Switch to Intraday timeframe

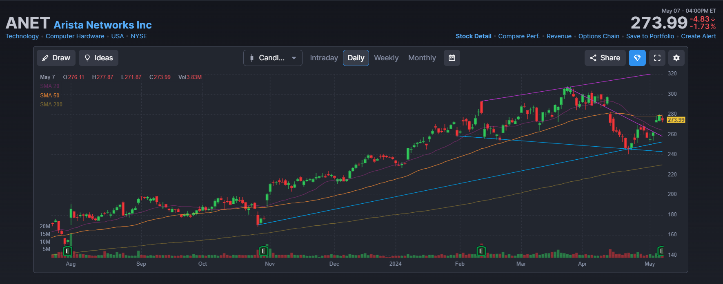tap(324, 58)
